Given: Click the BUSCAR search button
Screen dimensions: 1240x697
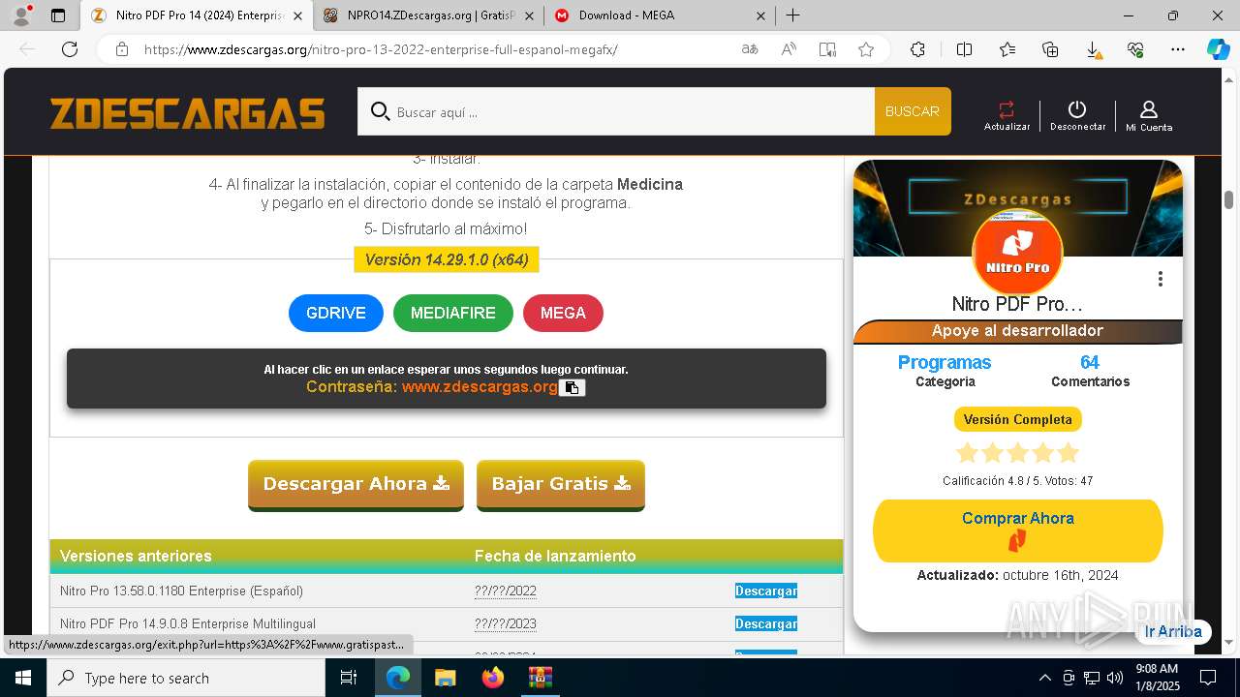Looking at the screenshot, I should 913,111.
